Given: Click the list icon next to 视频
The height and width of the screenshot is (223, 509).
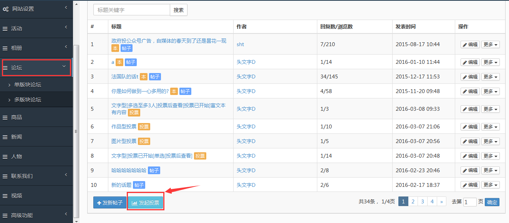Looking at the screenshot, I should (x=5, y=196).
